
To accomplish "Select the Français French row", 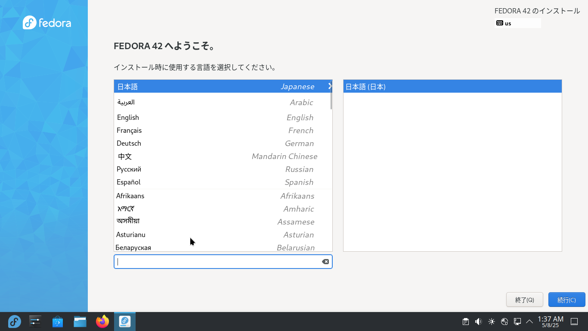I will point(223,130).
